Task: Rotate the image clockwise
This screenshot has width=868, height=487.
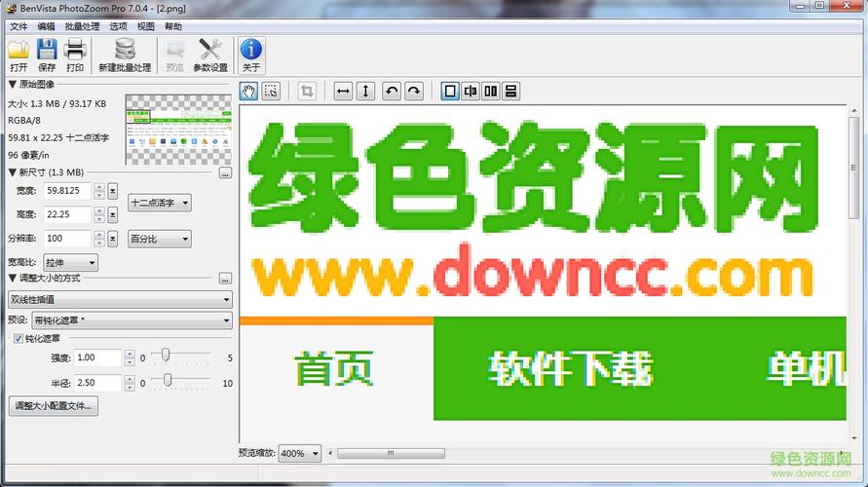Action: (x=413, y=91)
